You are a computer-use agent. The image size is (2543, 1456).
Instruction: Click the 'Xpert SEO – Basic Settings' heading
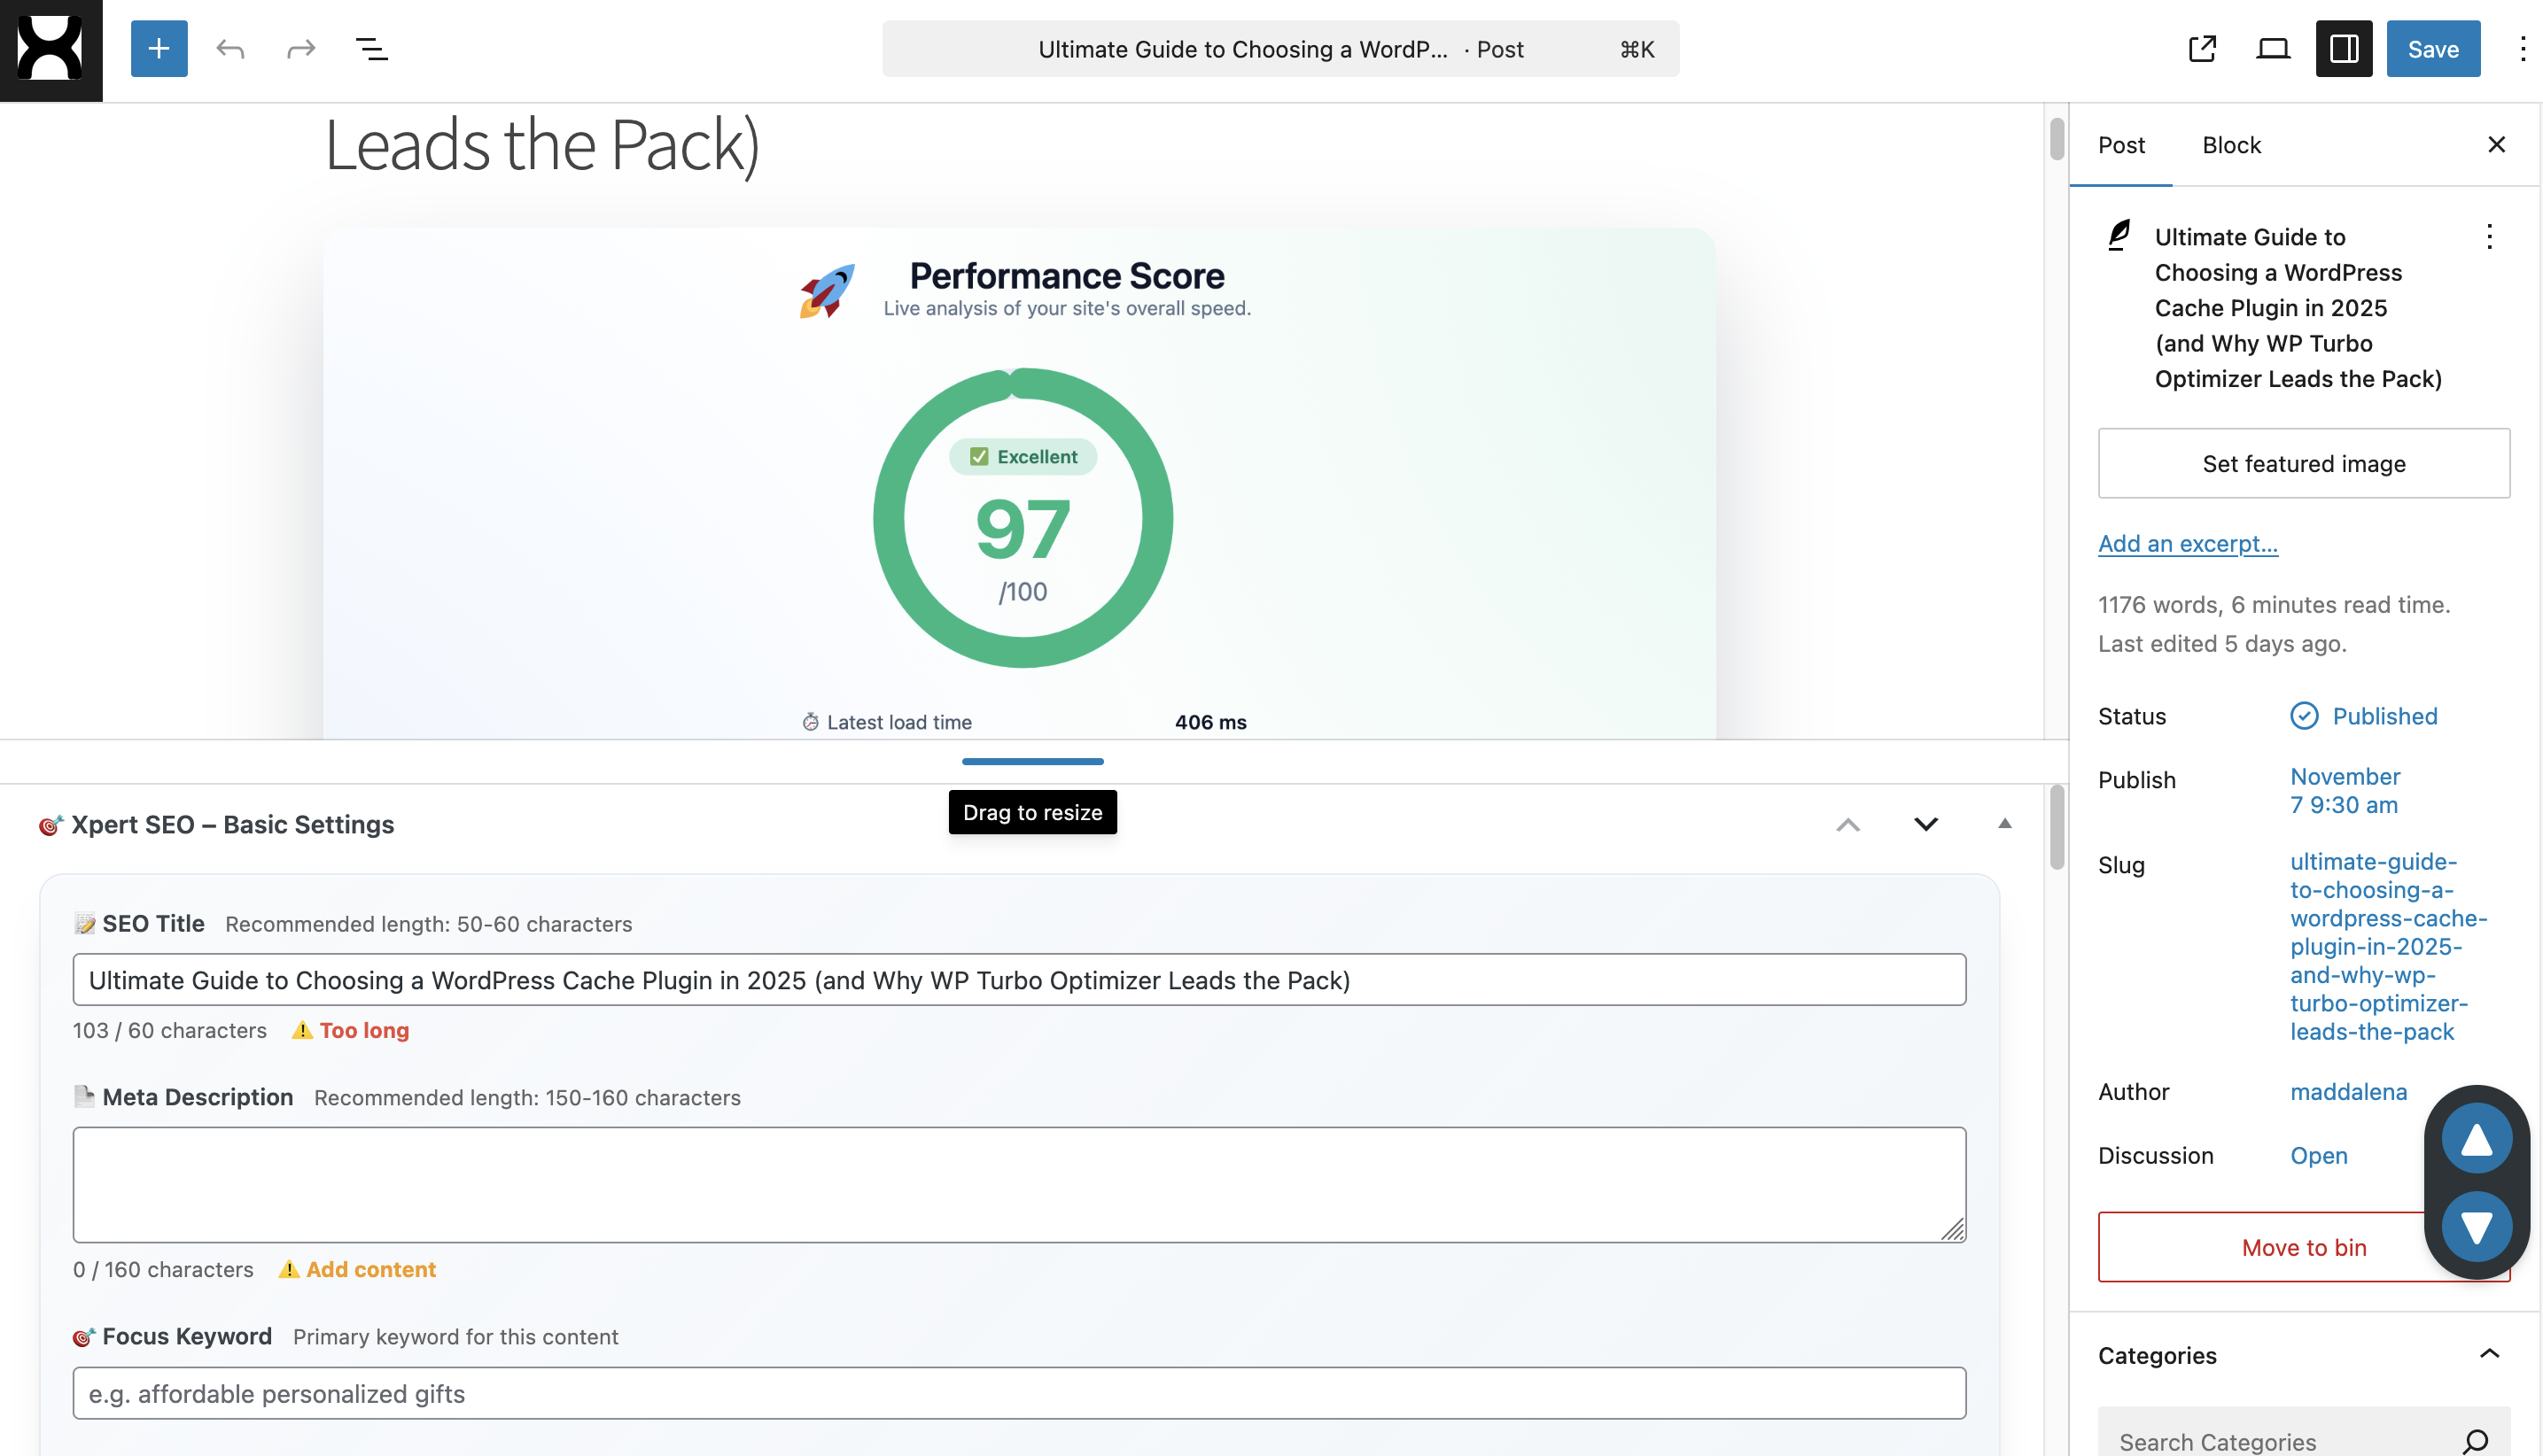click(x=232, y=825)
